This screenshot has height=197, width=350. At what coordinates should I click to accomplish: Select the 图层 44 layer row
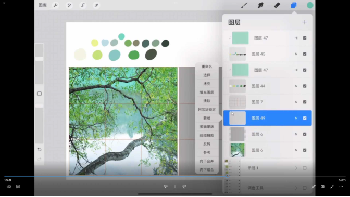tap(267, 86)
